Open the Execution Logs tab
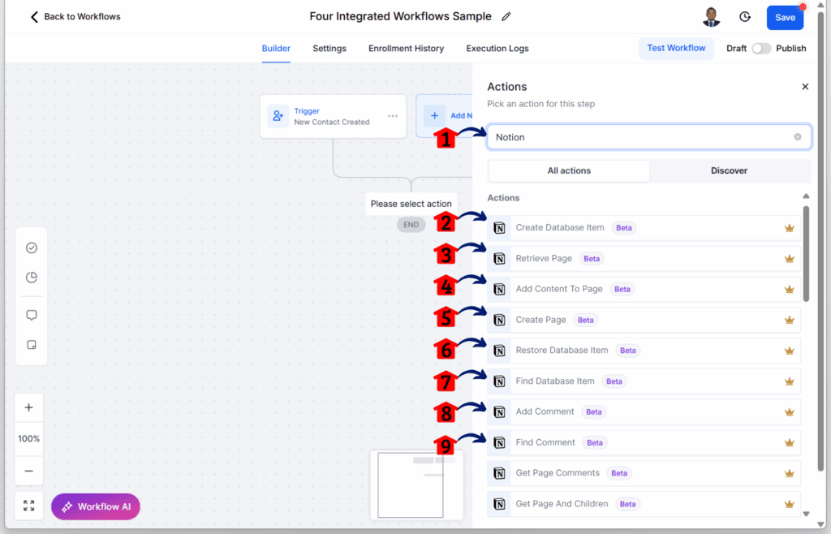The height and width of the screenshot is (534, 831). pos(497,48)
